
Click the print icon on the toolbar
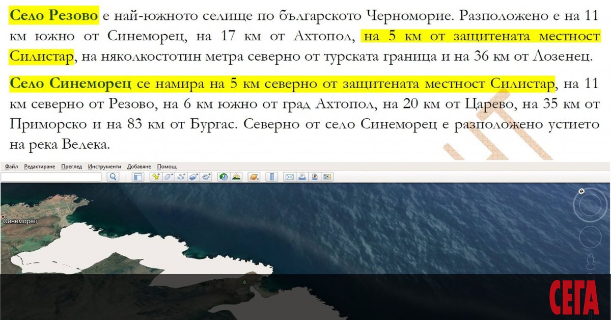tap(302, 177)
